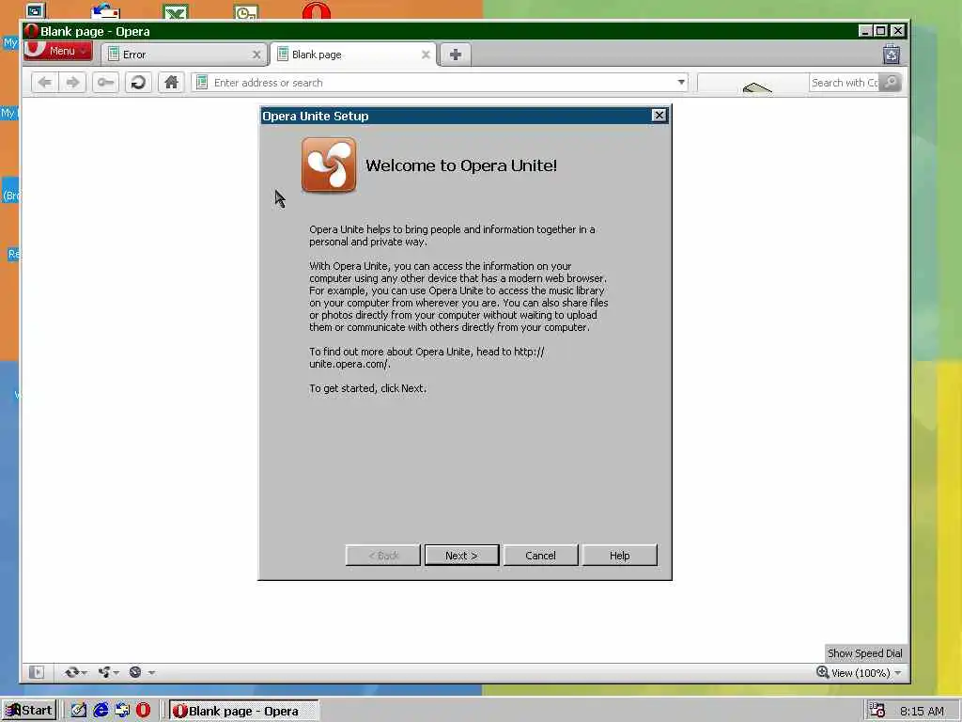Close the Opera Unite Setup dialog
This screenshot has height=722, width=962.
click(659, 116)
